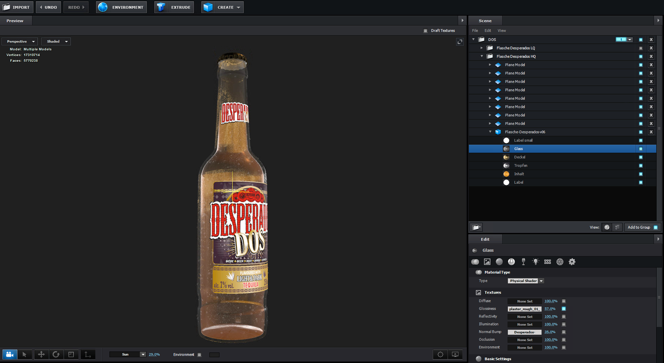Maximize the preview viewport

tap(460, 42)
